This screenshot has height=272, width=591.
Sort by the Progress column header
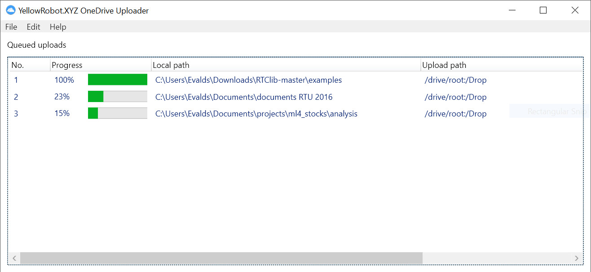tap(101, 65)
